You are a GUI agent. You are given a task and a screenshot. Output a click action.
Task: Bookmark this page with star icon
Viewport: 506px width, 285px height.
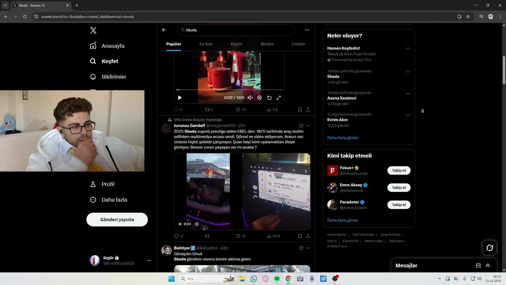click(468, 17)
